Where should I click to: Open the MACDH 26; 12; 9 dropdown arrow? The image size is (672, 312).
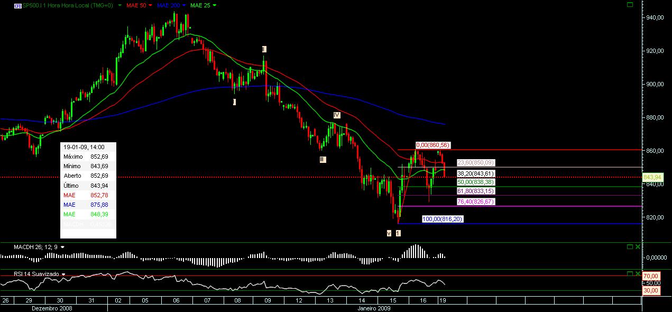tap(63, 247)
